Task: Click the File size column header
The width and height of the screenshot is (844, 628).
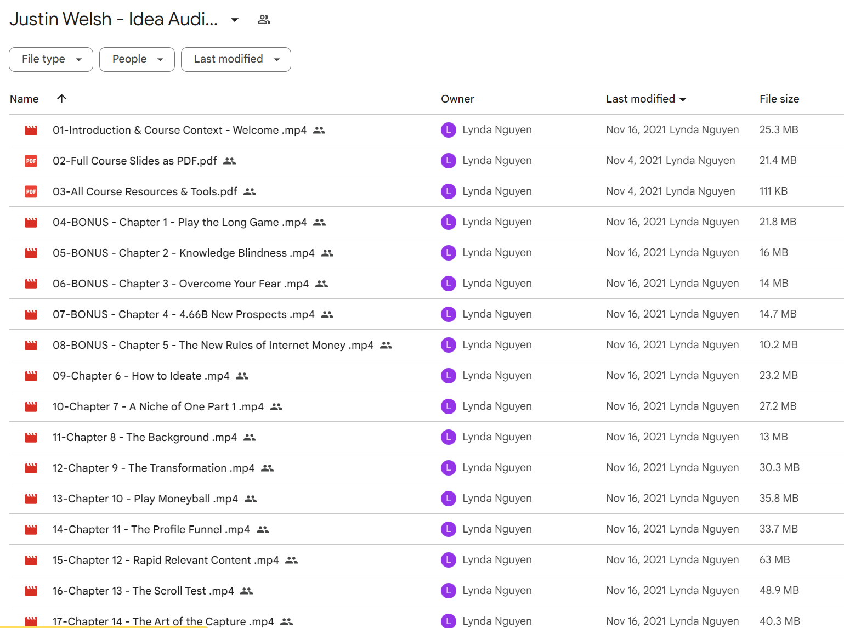Action: [779, 99]
